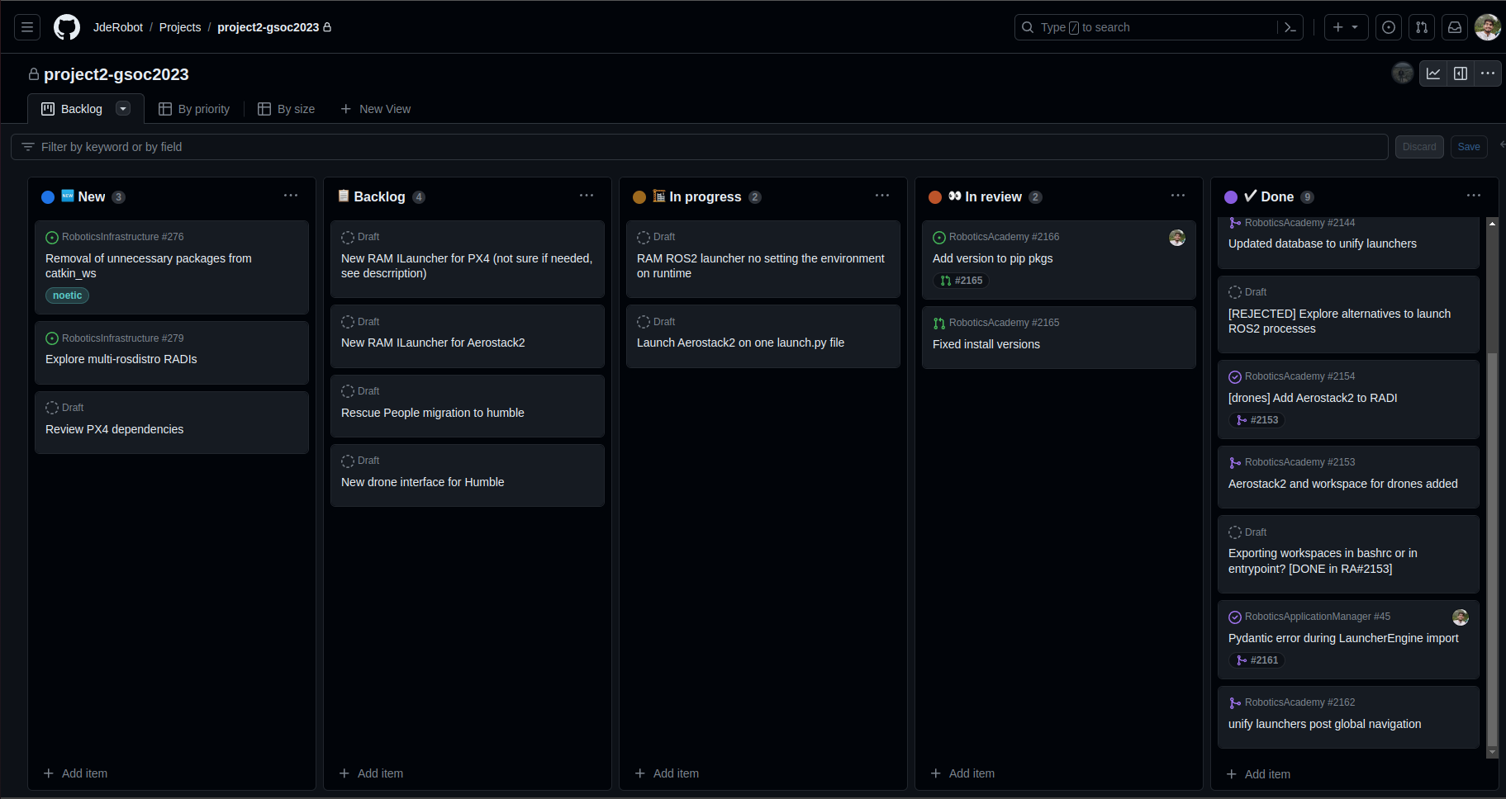This screenshot has width=1506, height=799.
Task: Click the Save button
Action: [1469, 147]
